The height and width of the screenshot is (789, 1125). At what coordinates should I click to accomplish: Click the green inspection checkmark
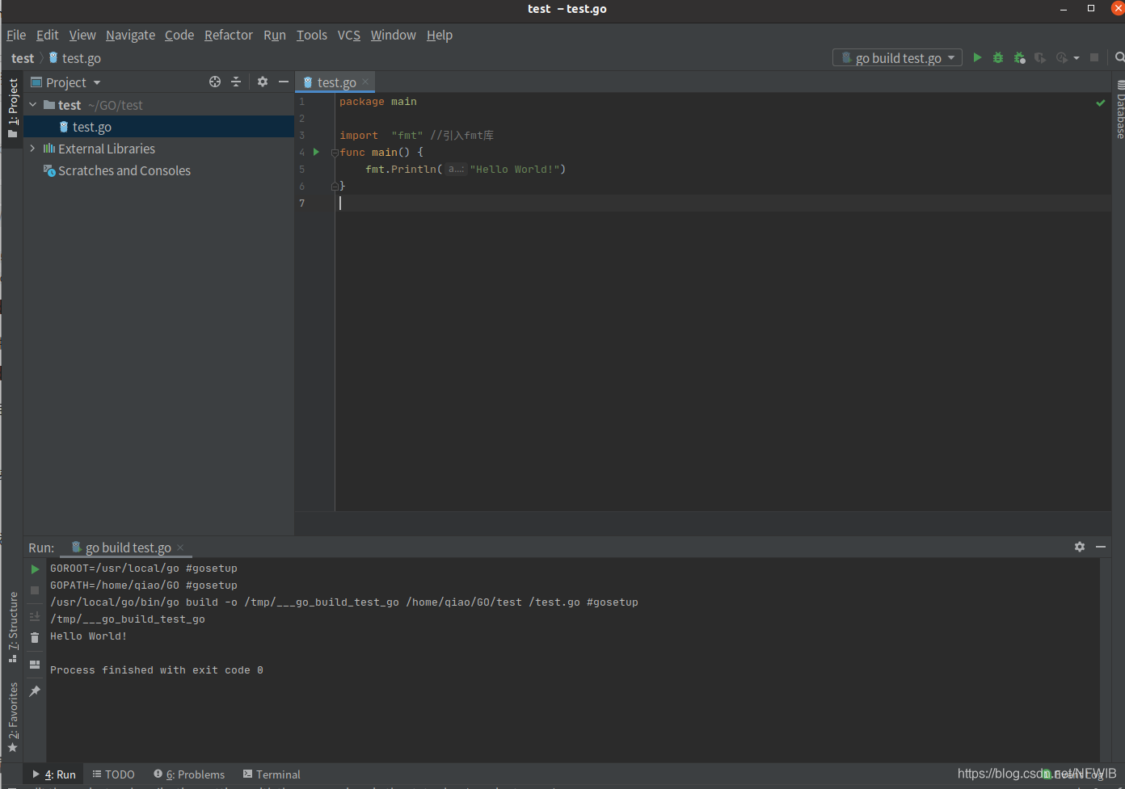(x=1100, y=103)
